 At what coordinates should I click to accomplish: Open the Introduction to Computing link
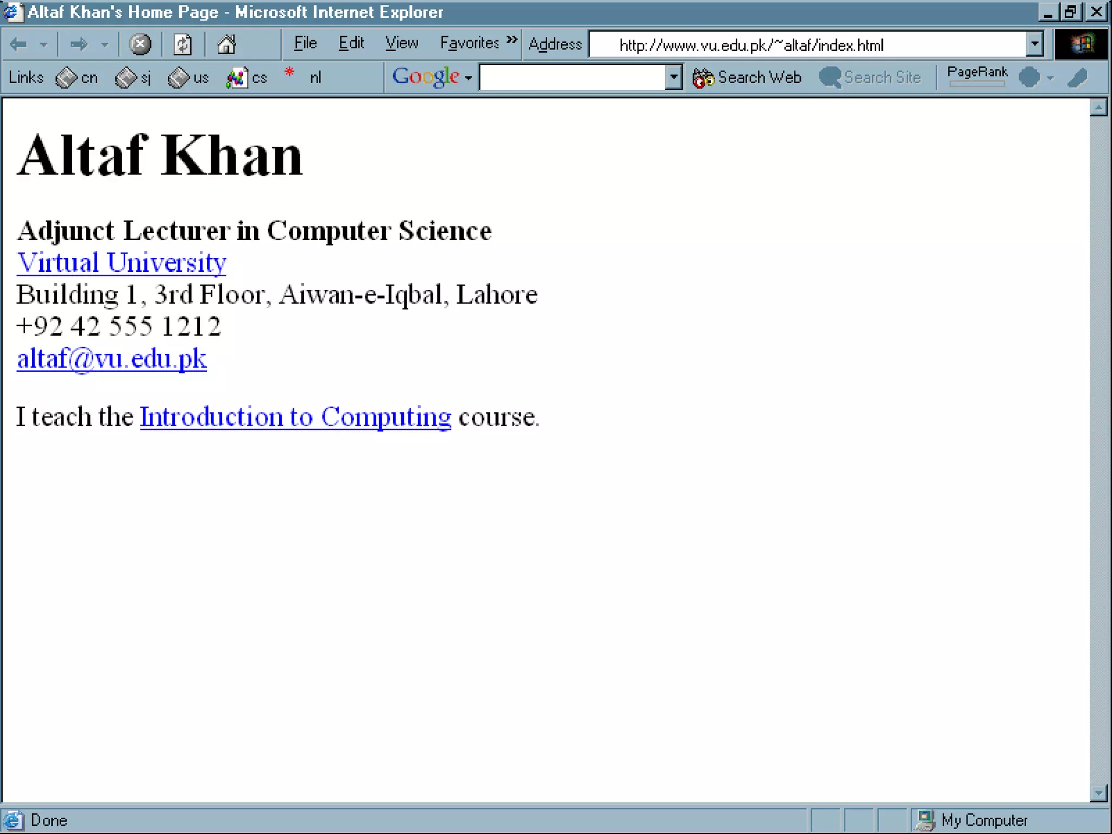pyautogui.click(x=295, y=417)
